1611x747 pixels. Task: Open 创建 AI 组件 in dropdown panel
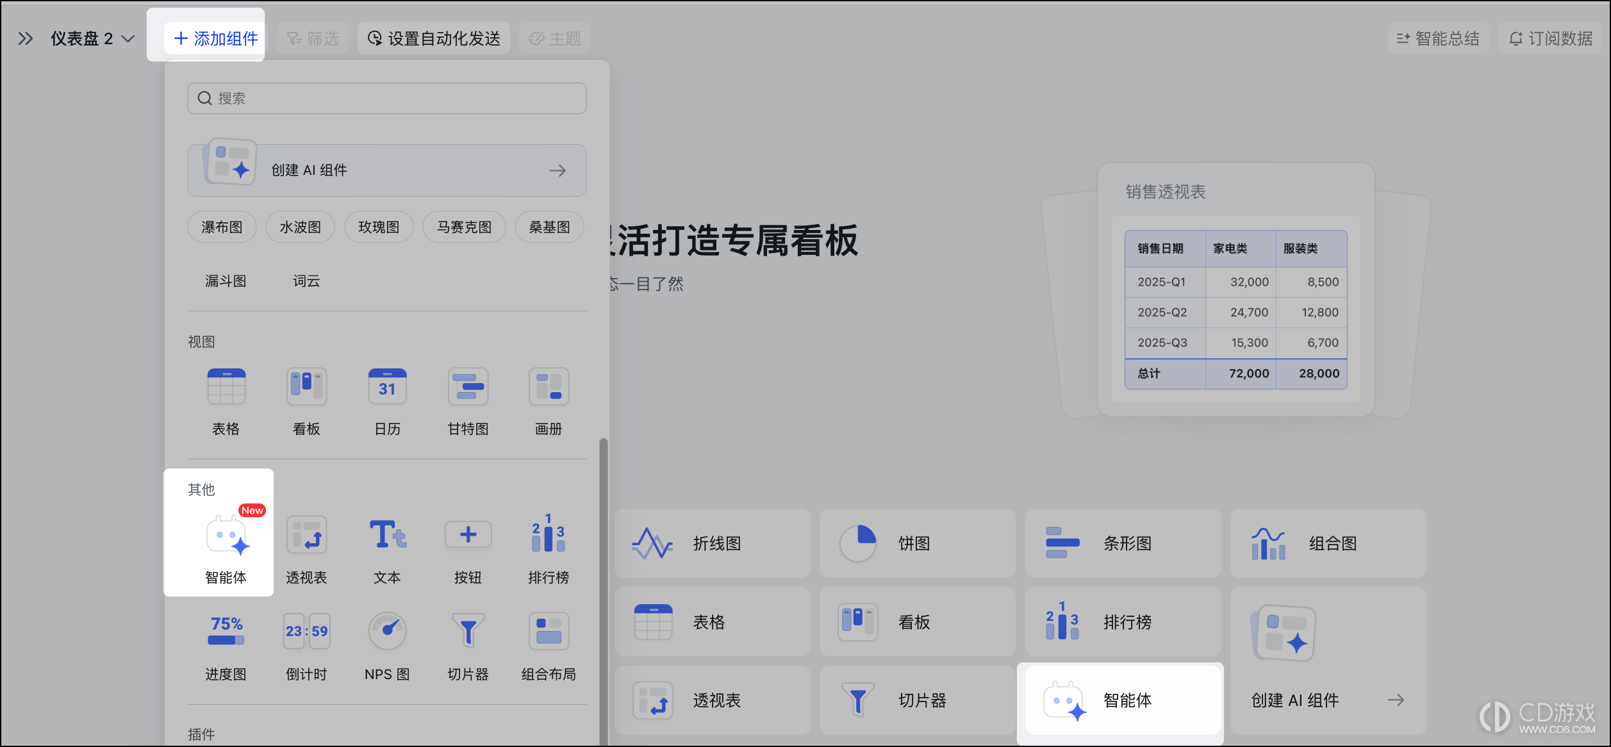(387, 170)
